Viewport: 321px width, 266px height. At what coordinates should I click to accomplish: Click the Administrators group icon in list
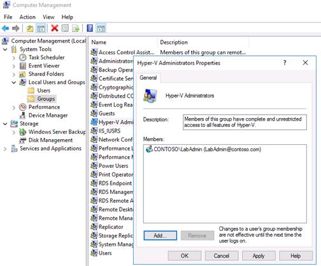coord(94,61)
